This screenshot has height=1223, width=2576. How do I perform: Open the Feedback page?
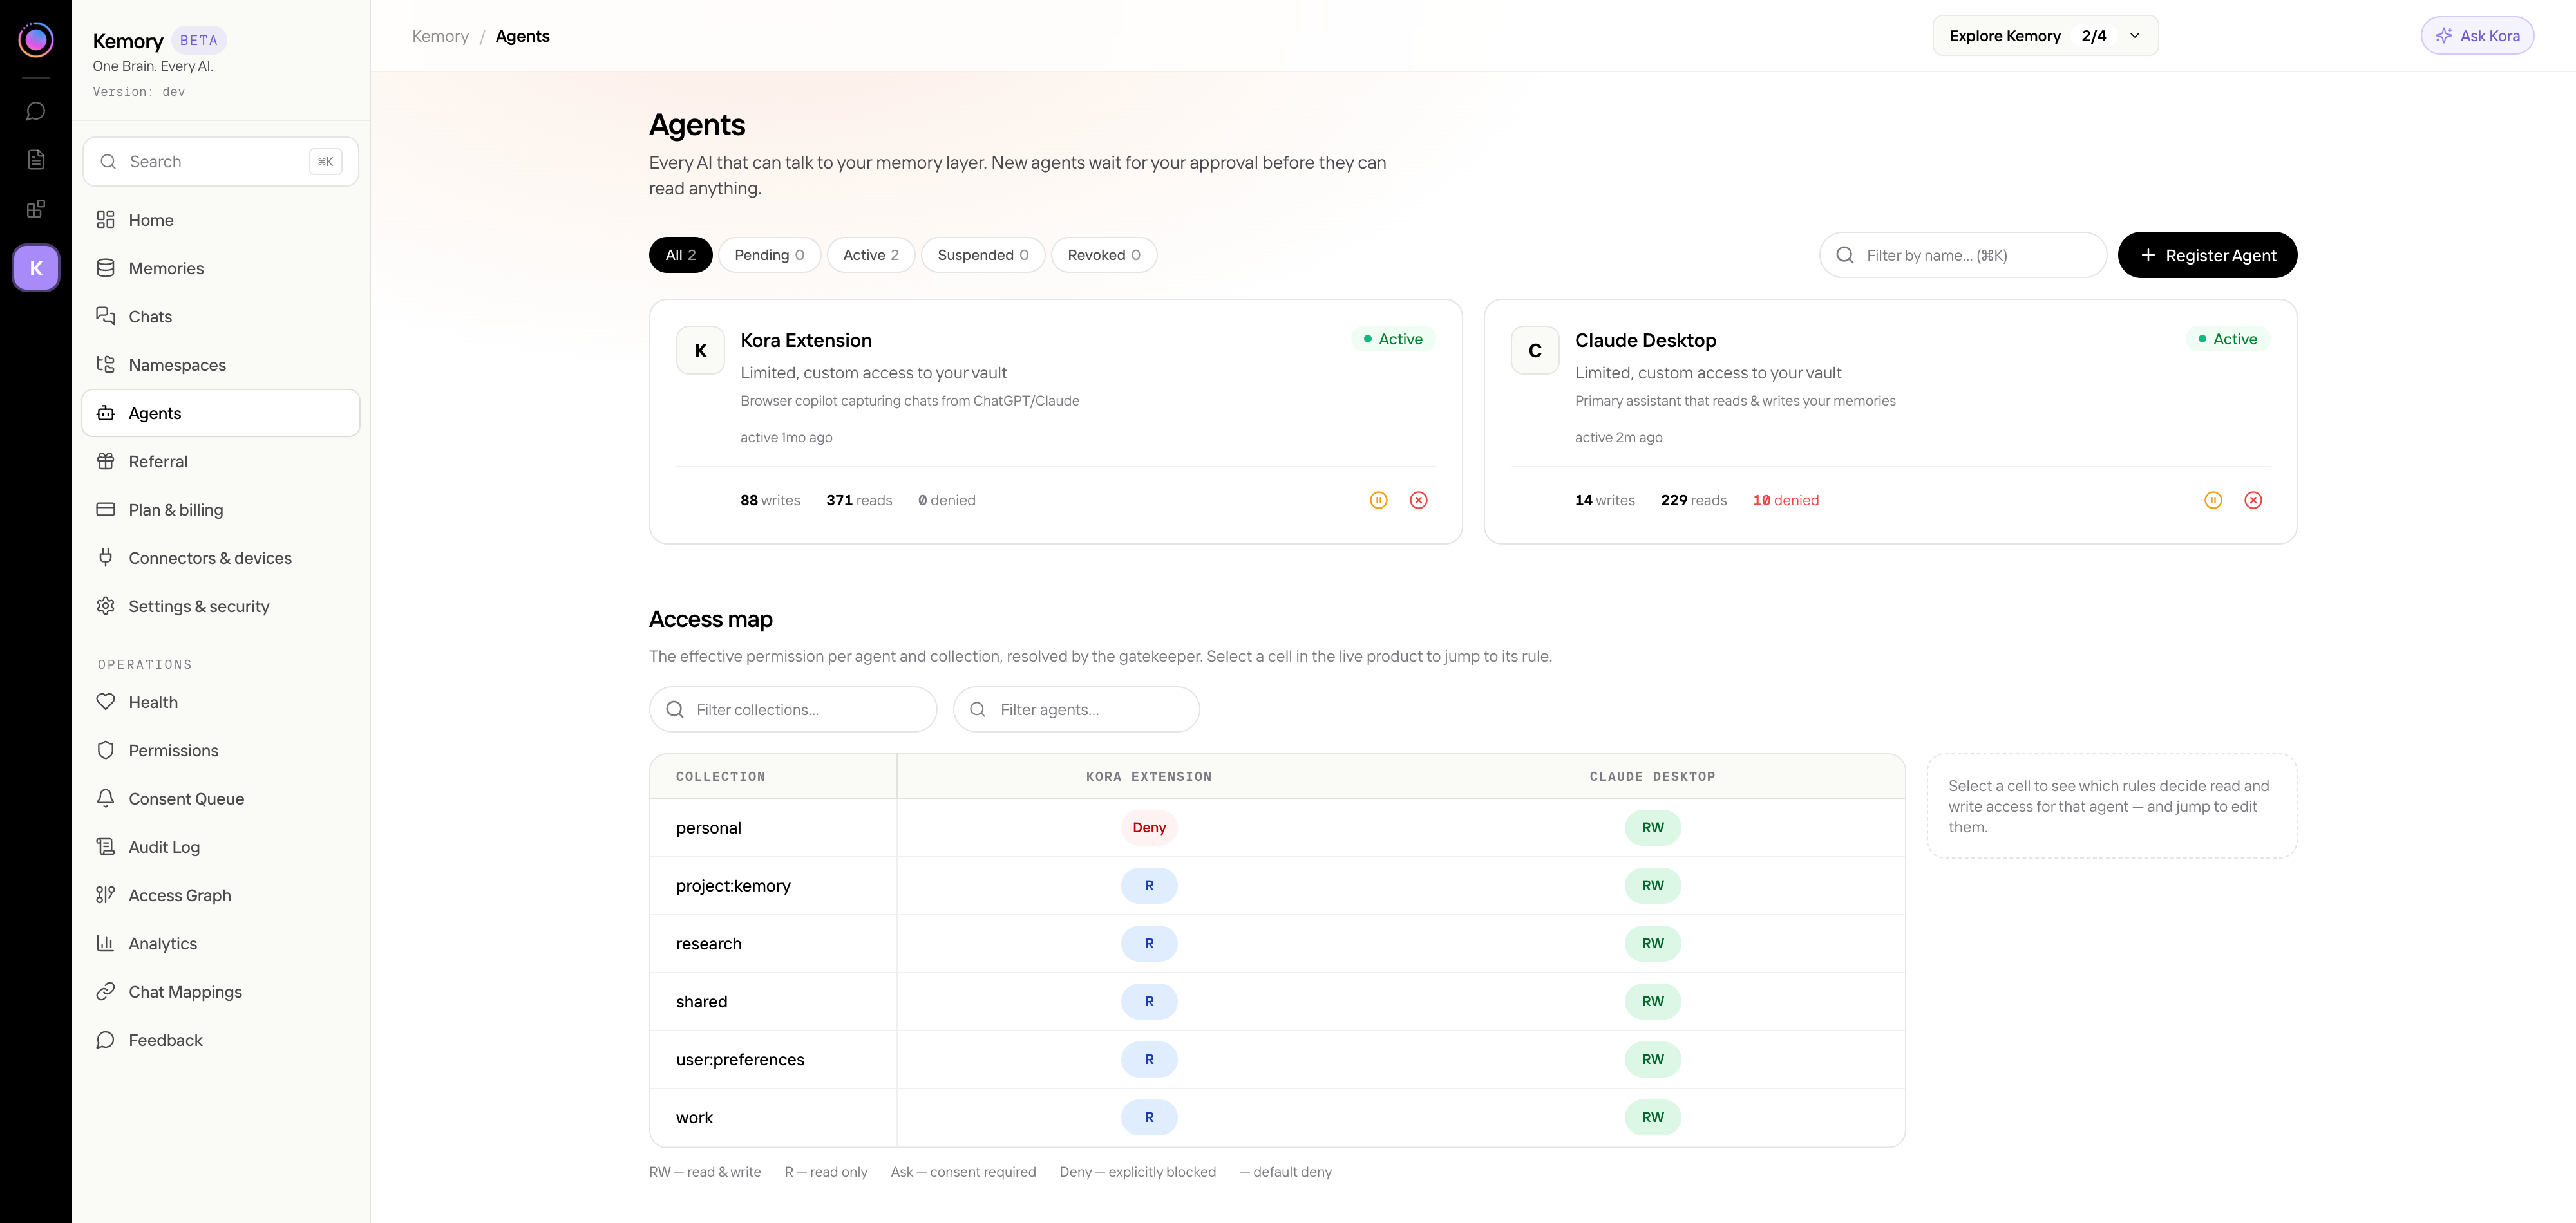coord(221,1040)
